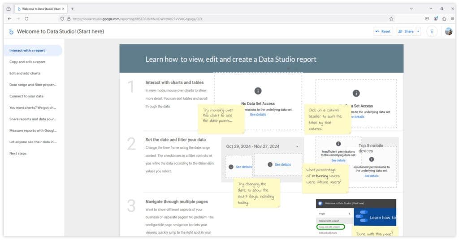This screenshot has width=459, height=240.
Task: Click the Looker Studio logo icon
Action: point(11,32)
